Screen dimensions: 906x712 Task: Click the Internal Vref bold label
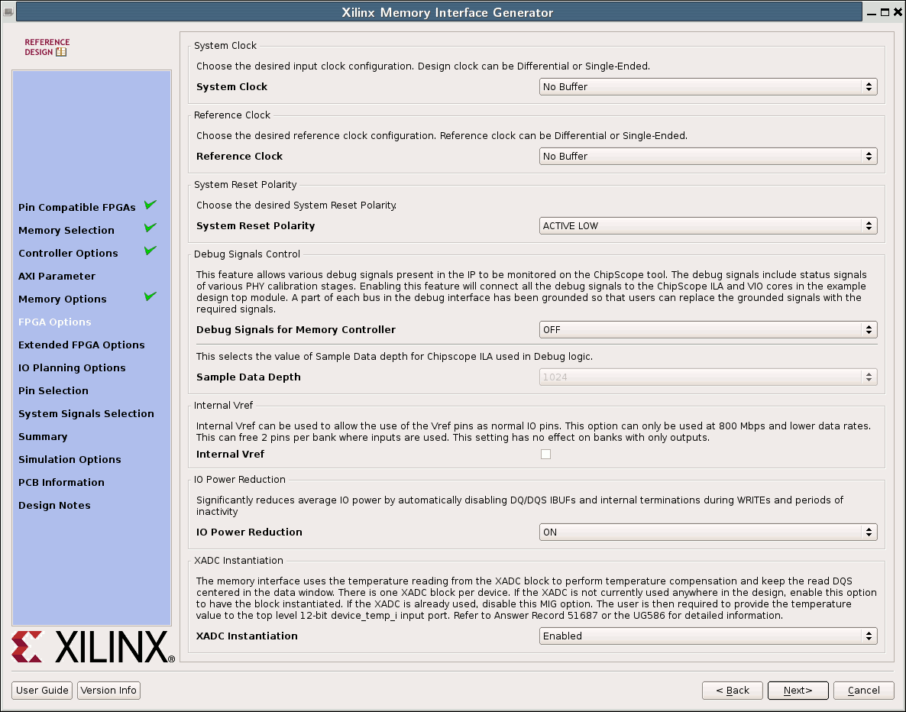coord(230,455)
